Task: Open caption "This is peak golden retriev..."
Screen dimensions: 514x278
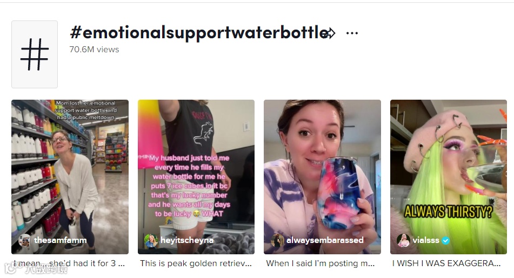Action: (x=196, y=263)
